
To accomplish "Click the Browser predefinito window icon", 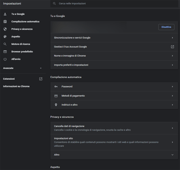I will tap(5, 52).
